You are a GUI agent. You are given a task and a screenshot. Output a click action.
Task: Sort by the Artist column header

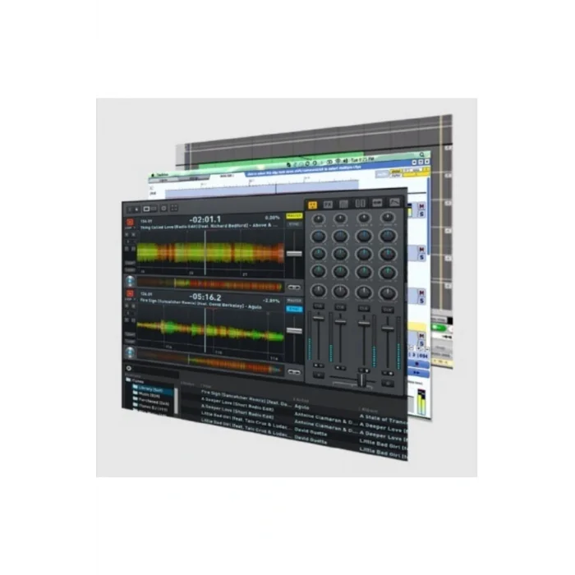click(x=301, y=400)
